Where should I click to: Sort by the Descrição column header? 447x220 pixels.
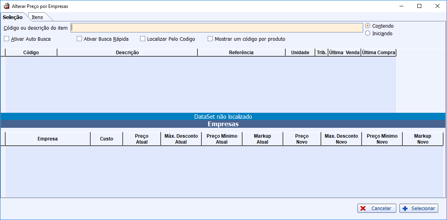127,53
